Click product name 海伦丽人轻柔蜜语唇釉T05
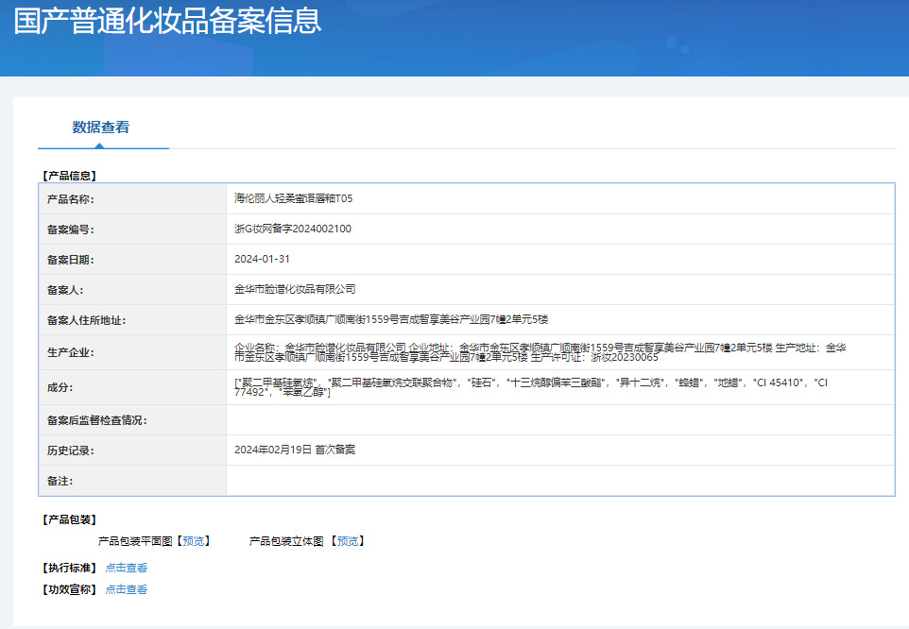The width and height of the screenshot is (909, 629). 293,198
